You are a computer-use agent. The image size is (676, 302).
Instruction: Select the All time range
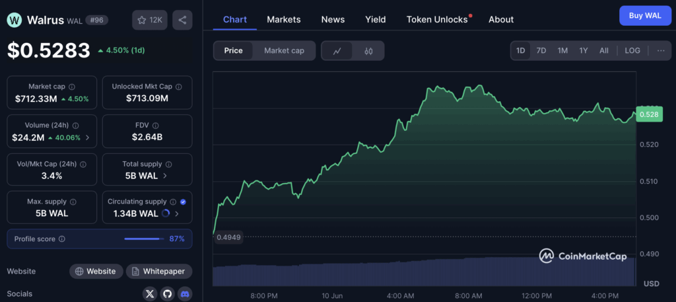(604, 50)
